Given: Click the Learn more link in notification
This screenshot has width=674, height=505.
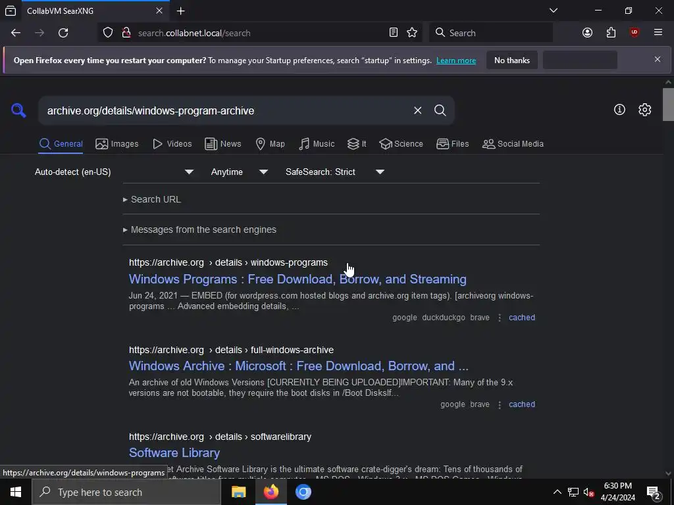Looking at the screenshot, I should [x=456, y=60].
